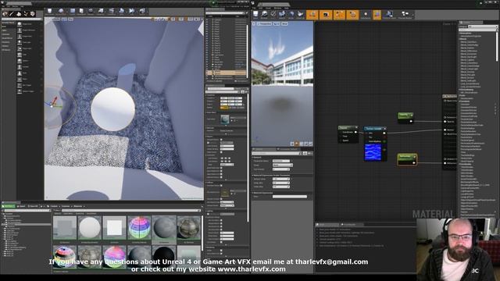The width and height of the screenshot is (500, 281).
Task: Open Marketplace from the level toolbar
Action: tap(81, 12)
